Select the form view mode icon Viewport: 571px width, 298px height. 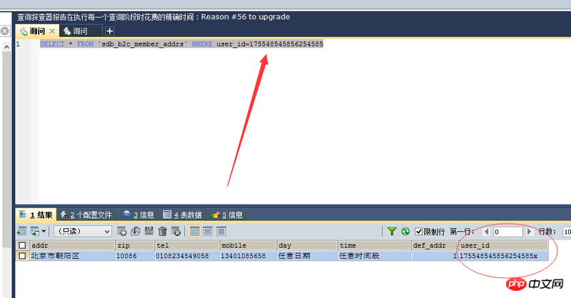click(208, 232)
